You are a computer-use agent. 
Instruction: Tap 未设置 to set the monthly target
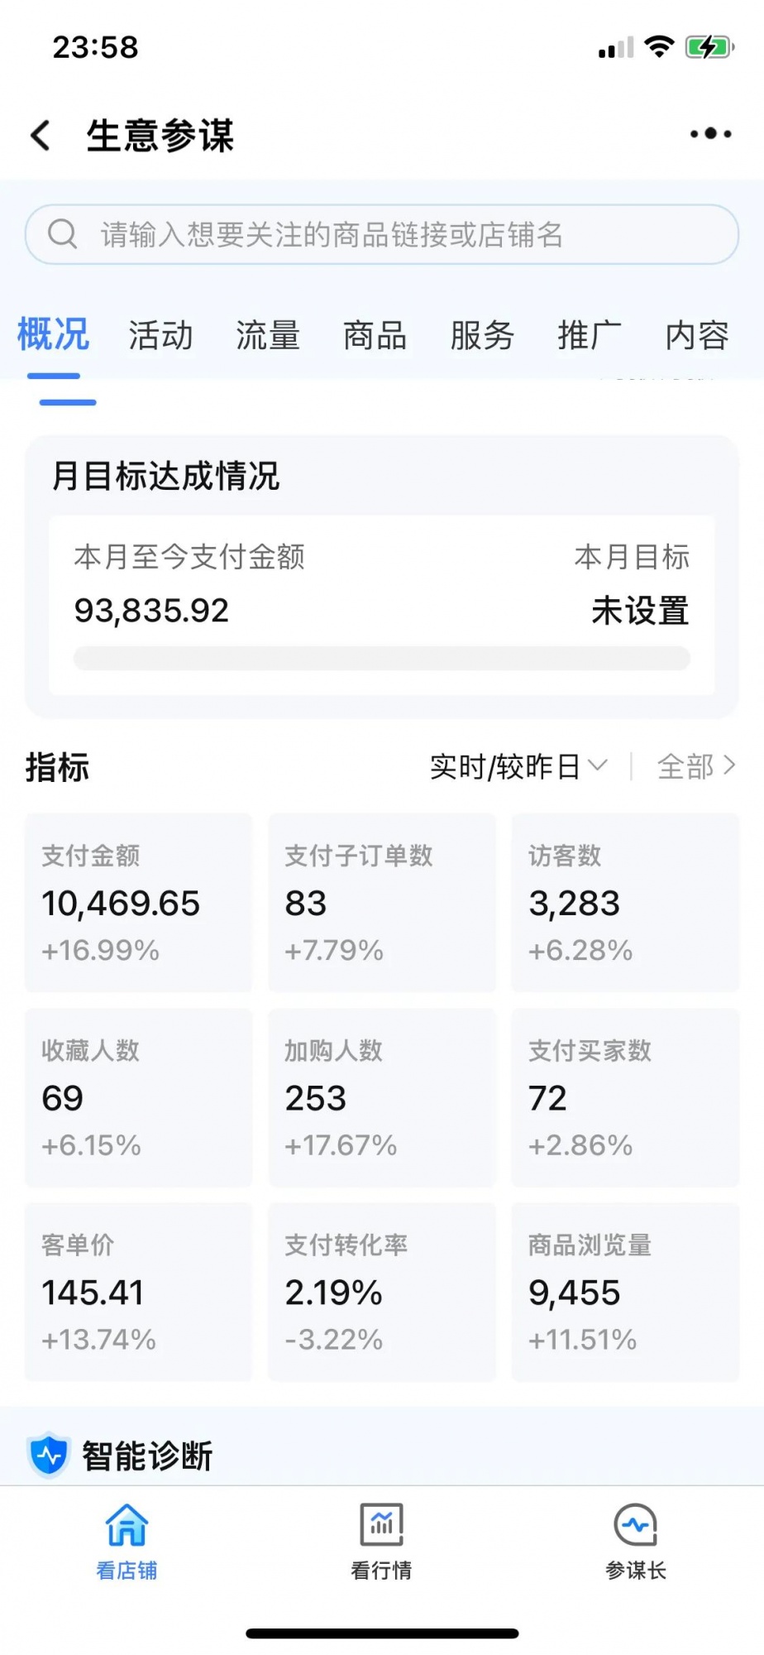point(640,612)
